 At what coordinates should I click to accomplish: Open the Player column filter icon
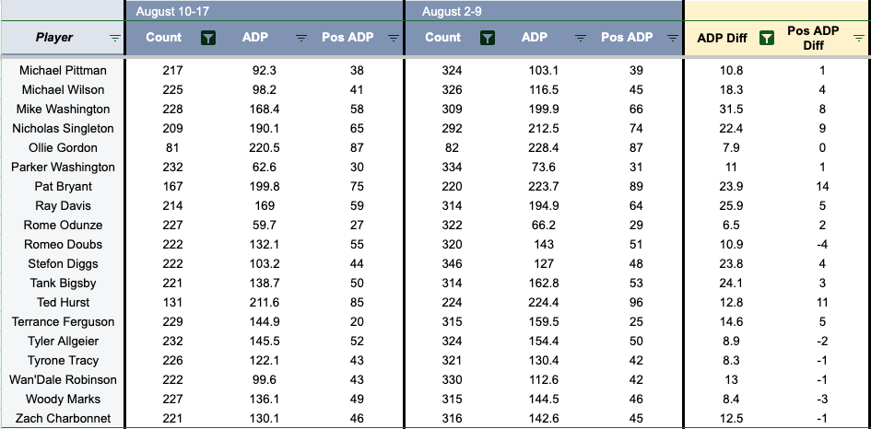(x=115, y=38)
